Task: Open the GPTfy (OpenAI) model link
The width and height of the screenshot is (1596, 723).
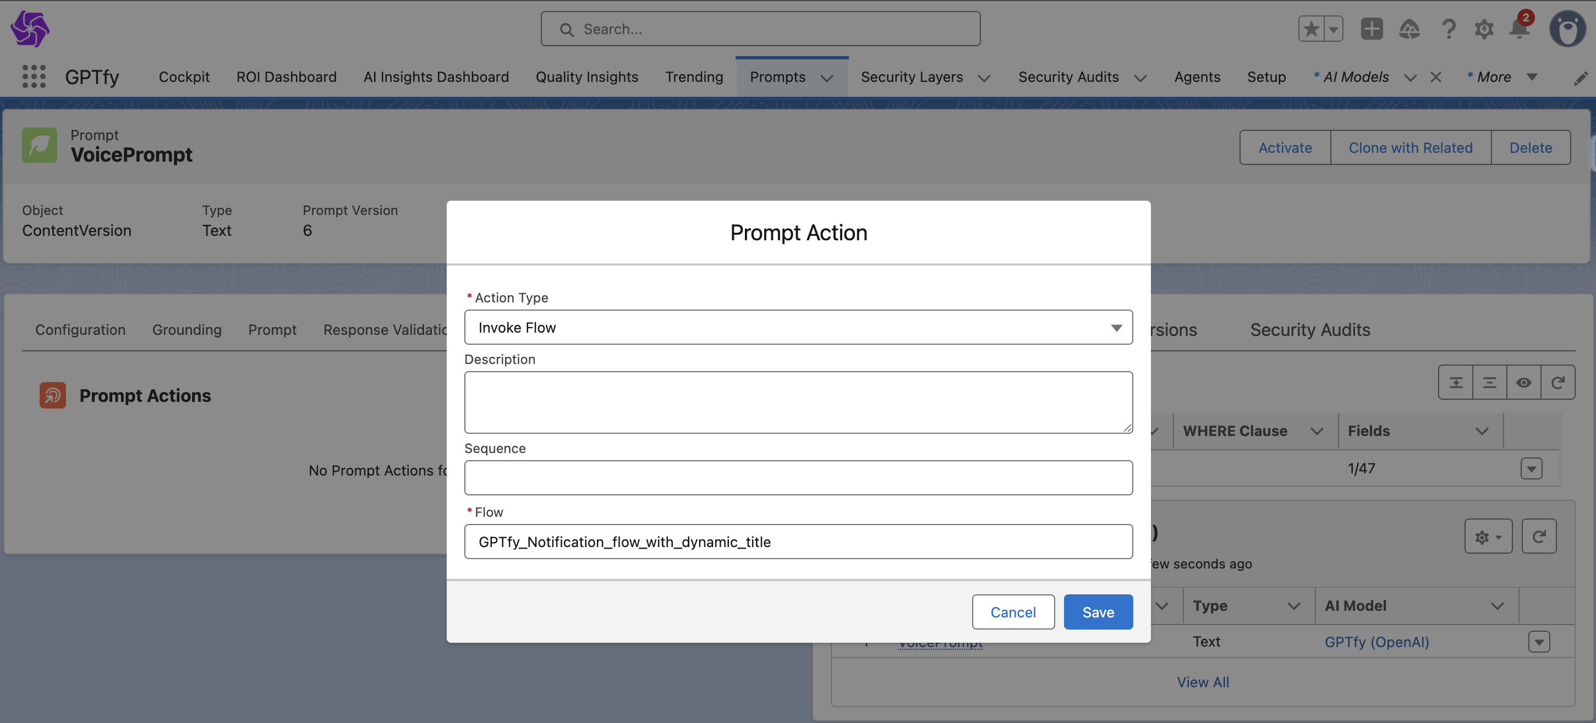Action: tap(1376, 642)
